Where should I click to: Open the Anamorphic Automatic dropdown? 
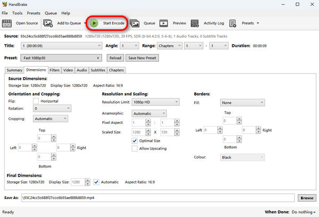click(x=149, y=113)
